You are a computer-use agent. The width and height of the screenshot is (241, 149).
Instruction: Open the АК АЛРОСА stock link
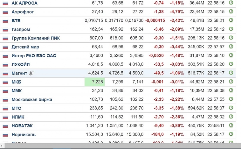(x=24, y=3)
